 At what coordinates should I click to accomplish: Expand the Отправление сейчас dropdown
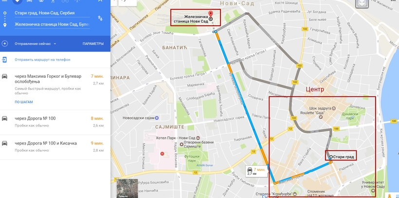[35, 44]
